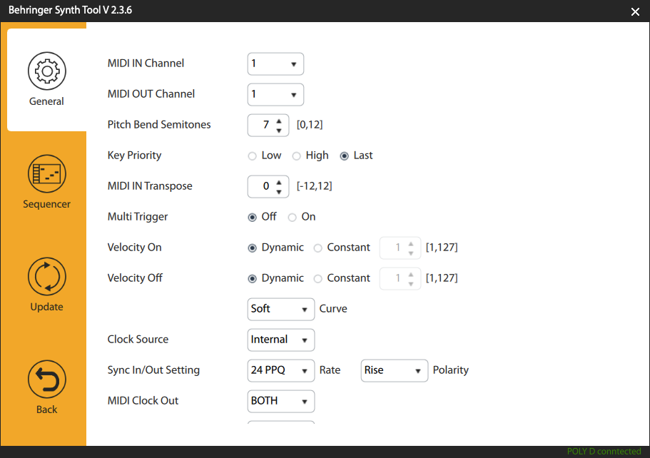Select Low key priority
This screenshot has width=650, height=458.
tap(252, 156)
